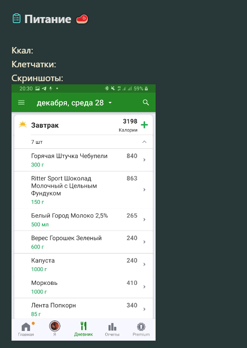Select Белый Город Молоко 2,5% entry
247x348 pixels.
[84, 220]
